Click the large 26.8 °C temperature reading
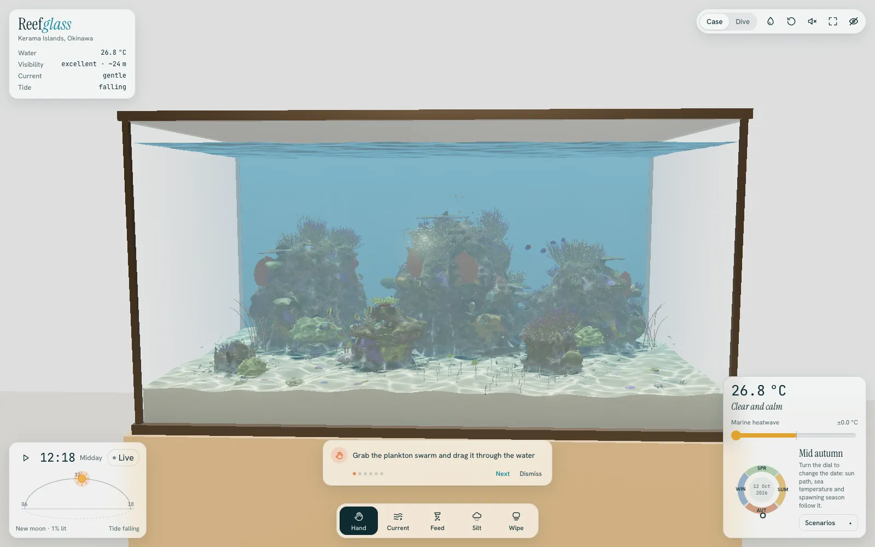 [x=759, y=391]
